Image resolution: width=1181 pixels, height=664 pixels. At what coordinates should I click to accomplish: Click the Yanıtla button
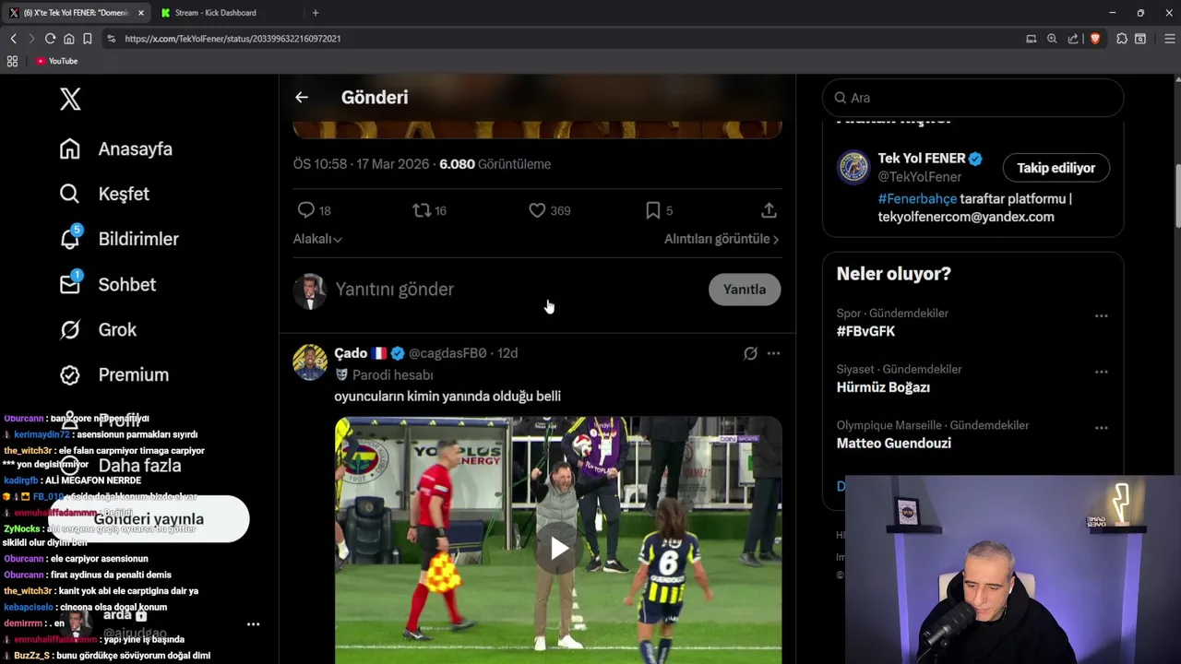[745, 290]
